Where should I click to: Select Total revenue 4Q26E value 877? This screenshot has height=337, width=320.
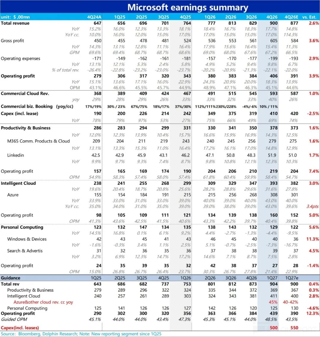294,23
